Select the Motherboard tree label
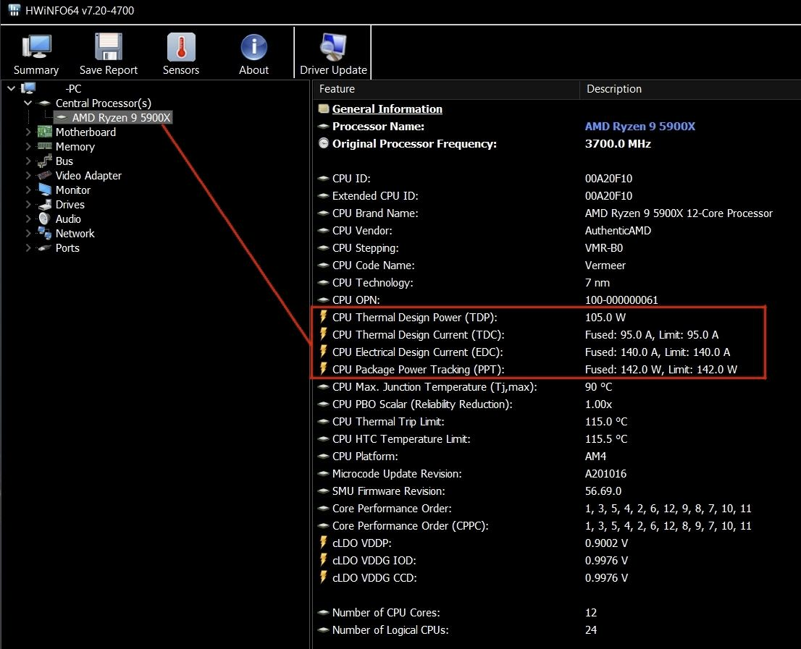 pos(85,132)
